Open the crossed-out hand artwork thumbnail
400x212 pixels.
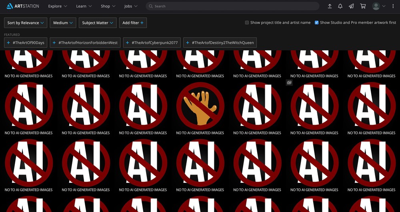[x=200, y=107]
